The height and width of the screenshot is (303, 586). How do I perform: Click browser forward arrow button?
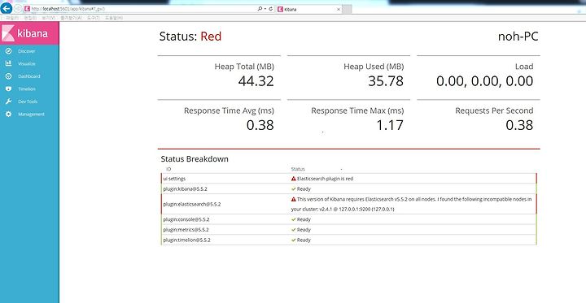[x=18, y=9]
